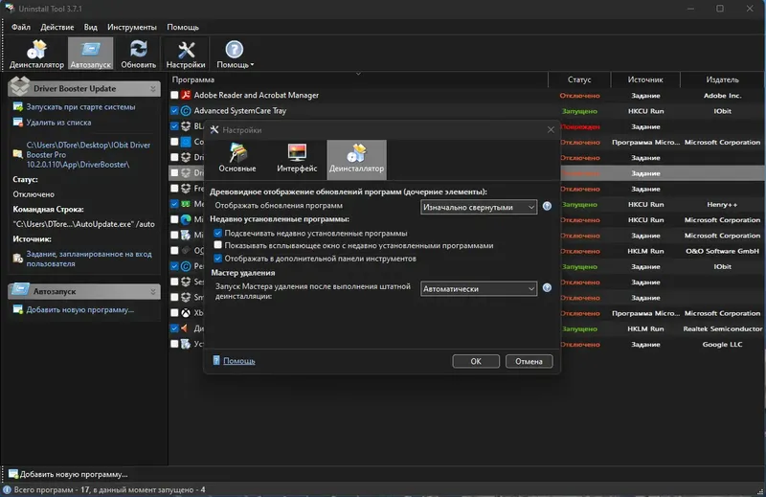
Task: Click the Отмена button
Action: pos(529,361)
